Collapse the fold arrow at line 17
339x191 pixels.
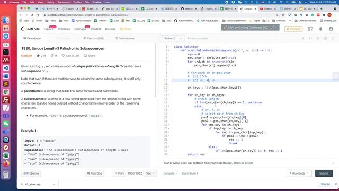pyautogui.click(x=169, y=106)
